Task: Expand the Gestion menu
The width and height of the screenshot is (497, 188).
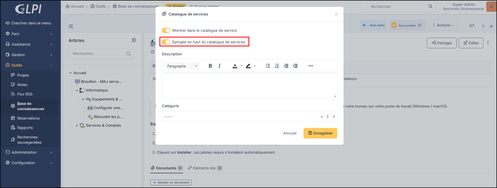Action: (29, 55)
